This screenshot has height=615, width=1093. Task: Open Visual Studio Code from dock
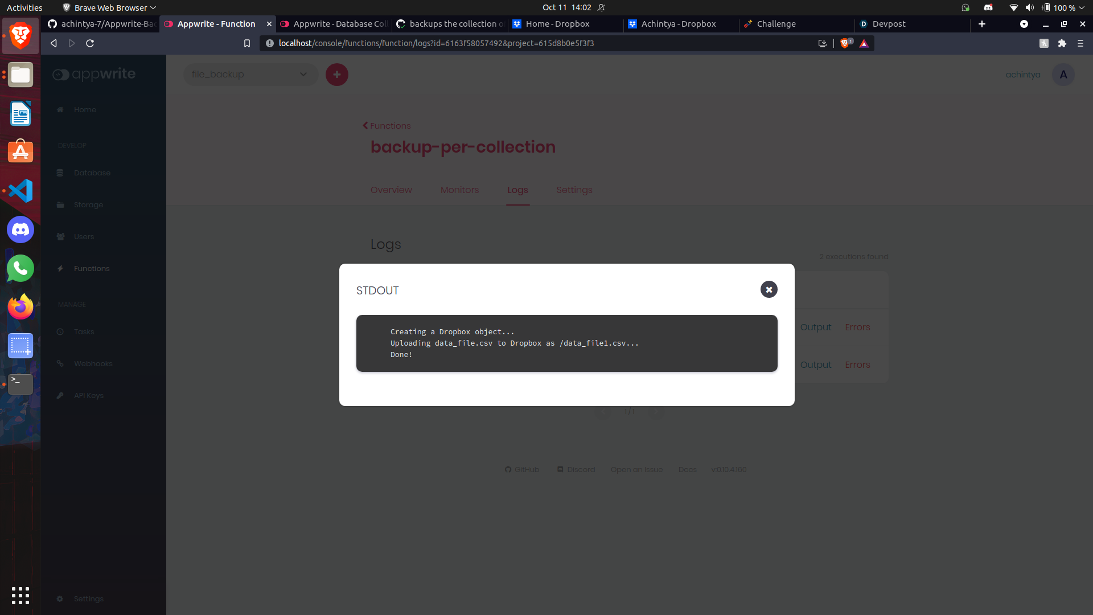pyautogui.click(x=20, y=191)
